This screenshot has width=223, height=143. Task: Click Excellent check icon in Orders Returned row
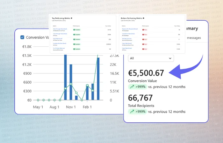(74, 49)
